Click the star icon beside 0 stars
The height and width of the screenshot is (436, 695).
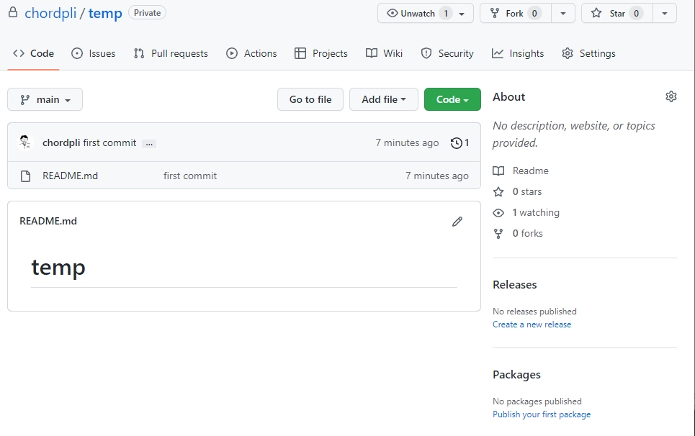tap(498, 191)
